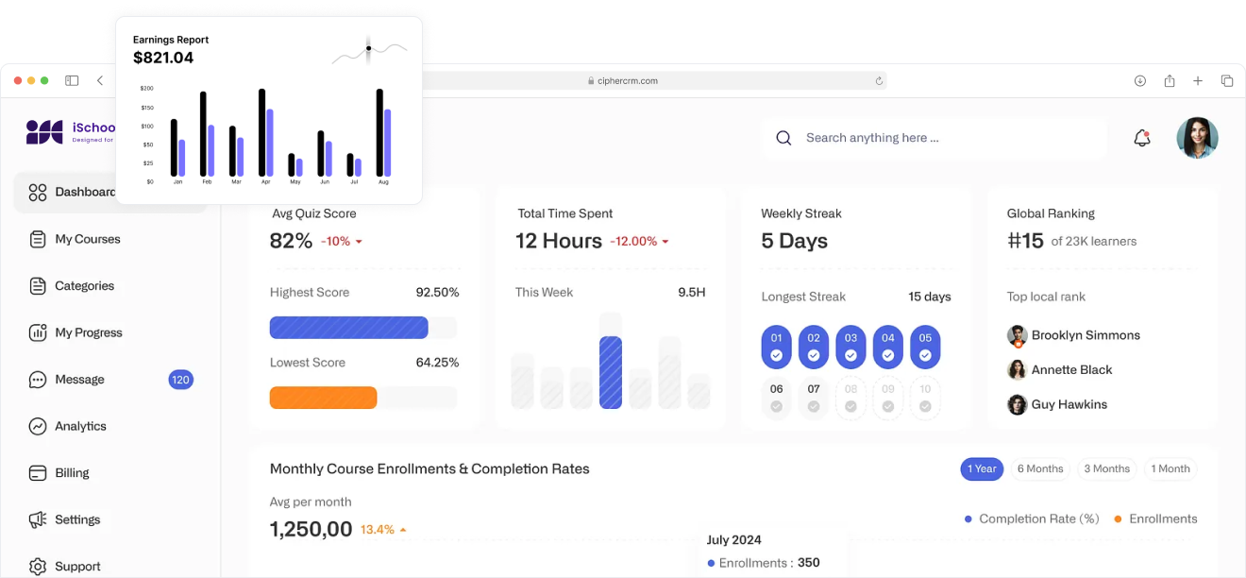Toggle streak day 02 check

pyautogui.click(x=814, y=356)
